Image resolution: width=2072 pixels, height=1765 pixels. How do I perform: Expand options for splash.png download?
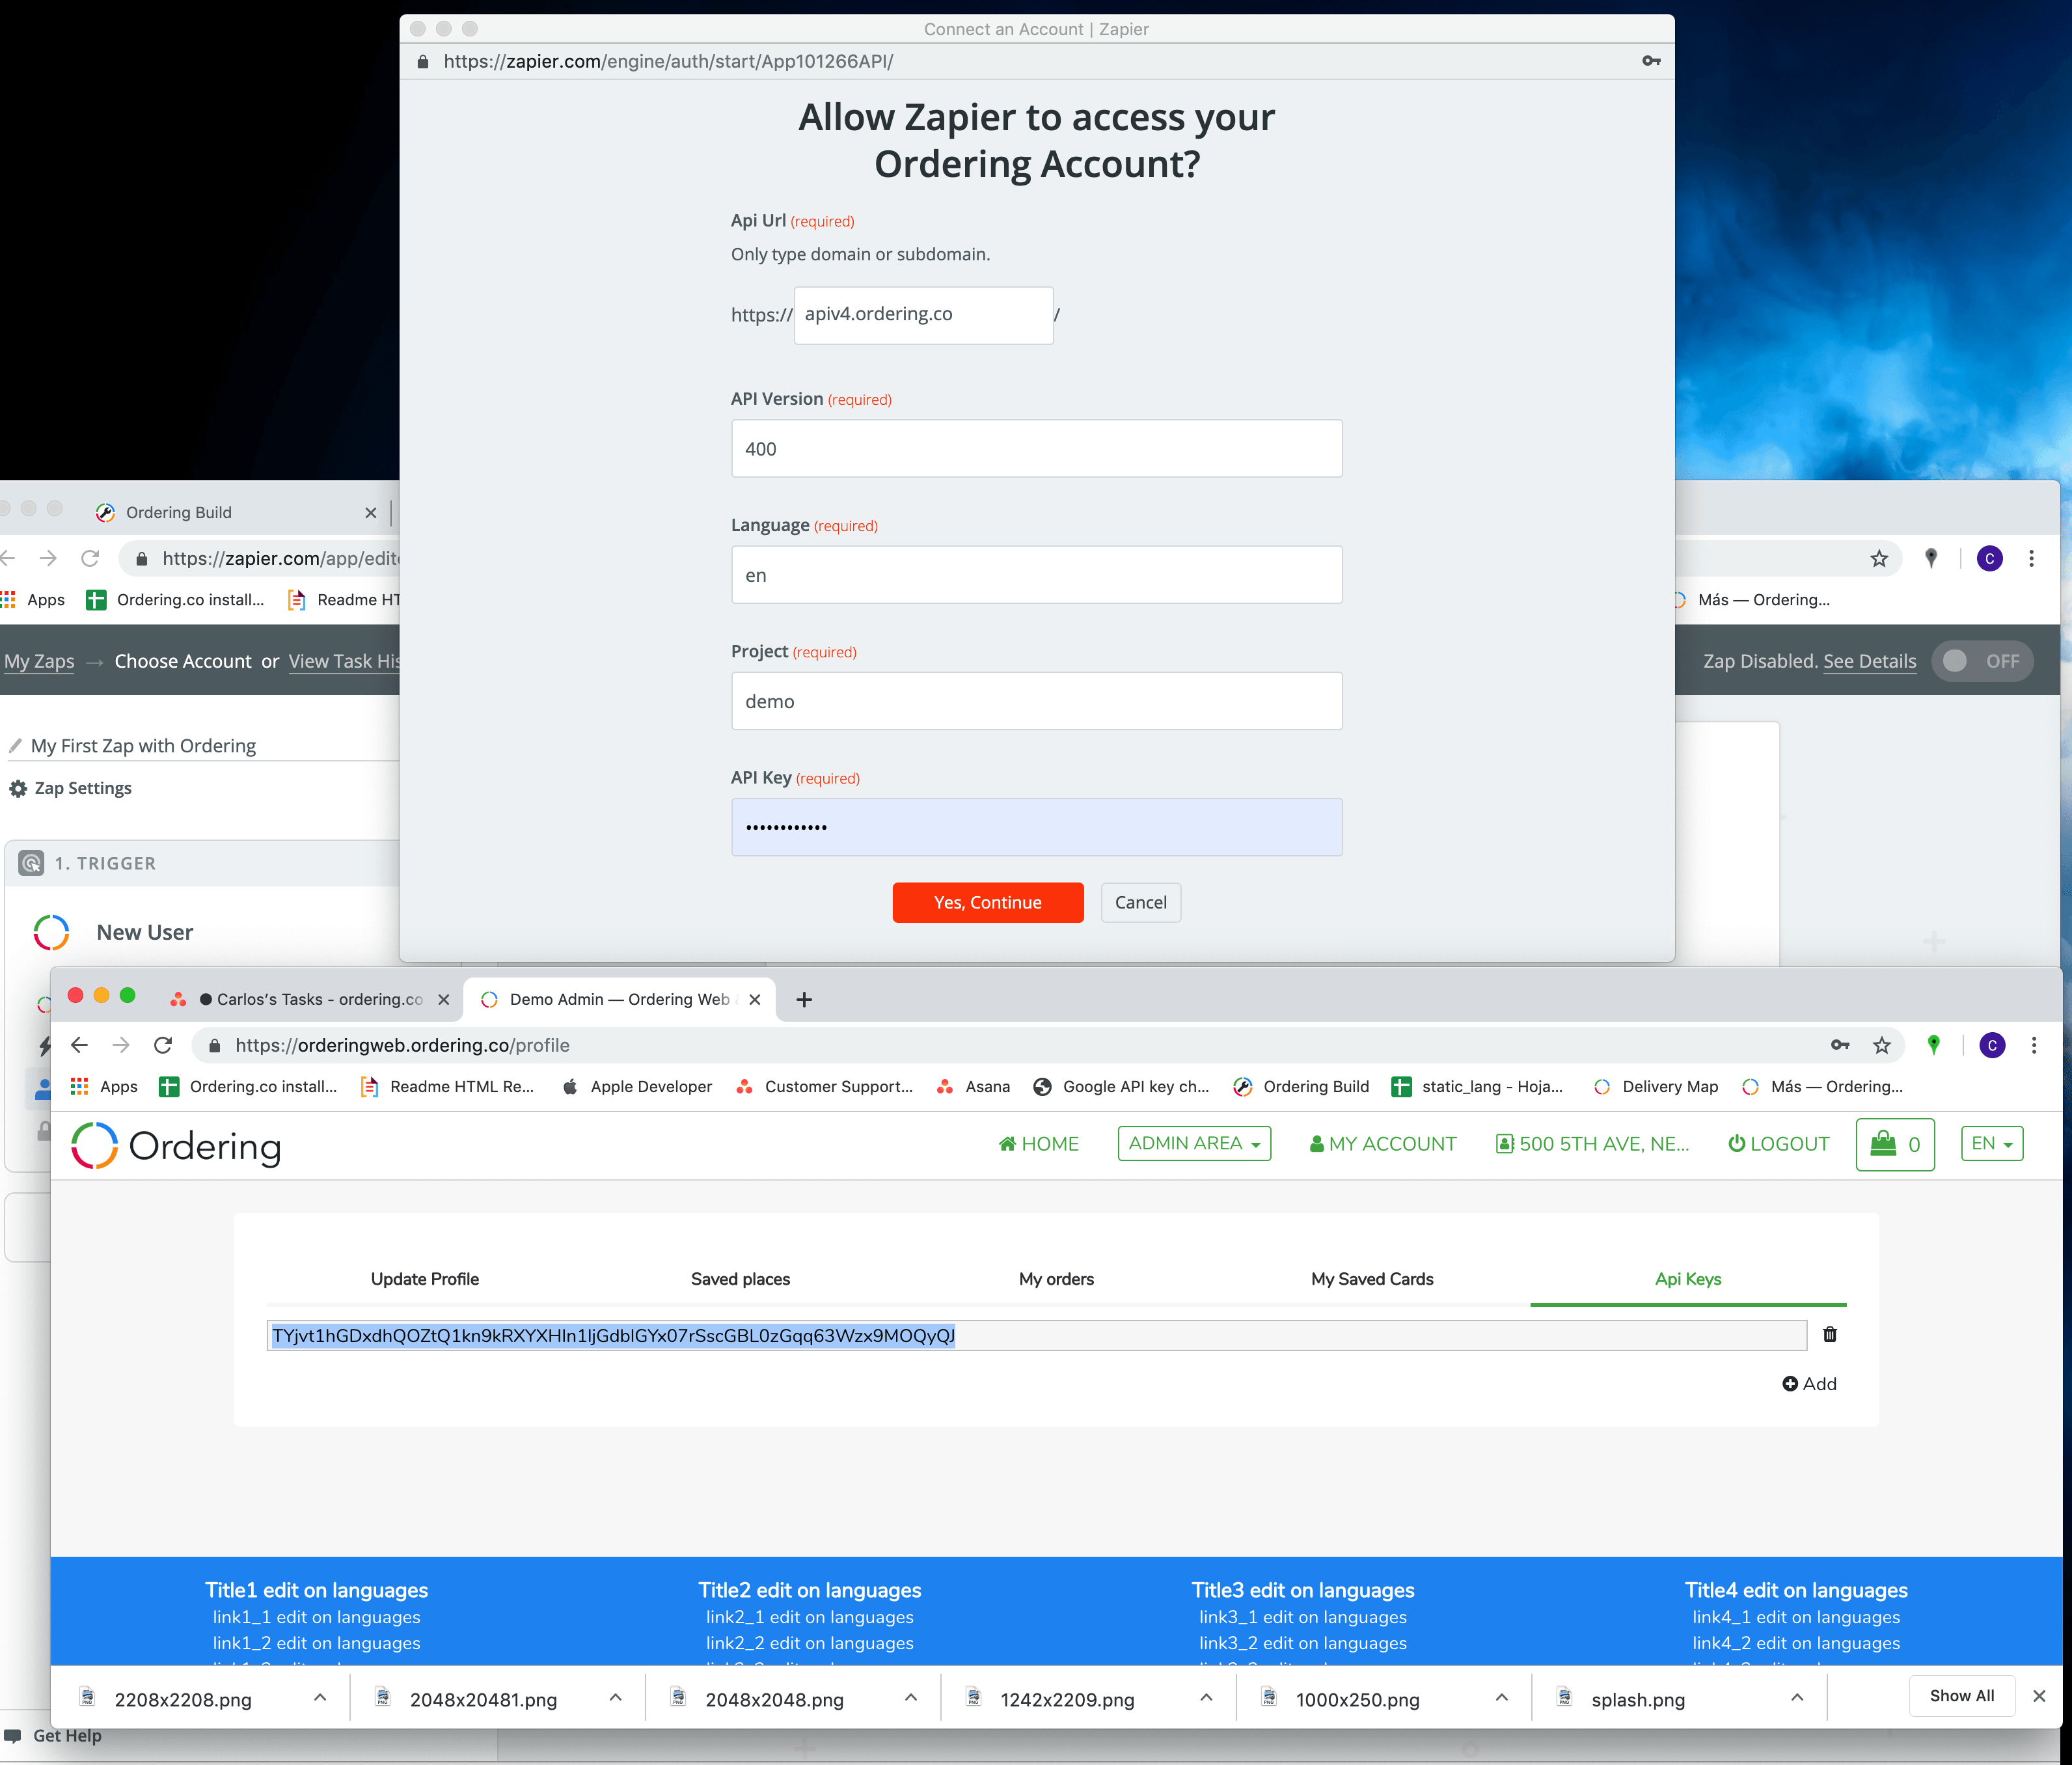click(x=1797, y=1698)
